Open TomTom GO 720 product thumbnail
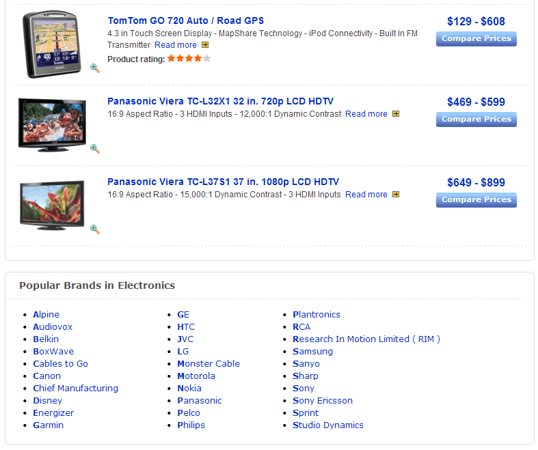 pyautogui.click(x=52, y=44)
